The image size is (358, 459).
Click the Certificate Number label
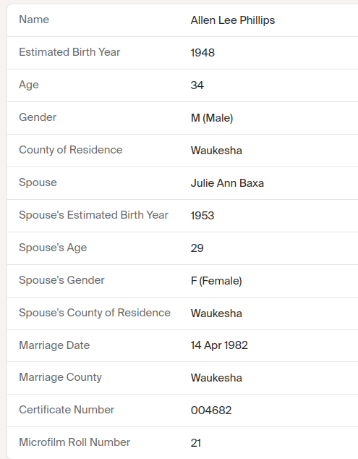click(x=67, y=410)
